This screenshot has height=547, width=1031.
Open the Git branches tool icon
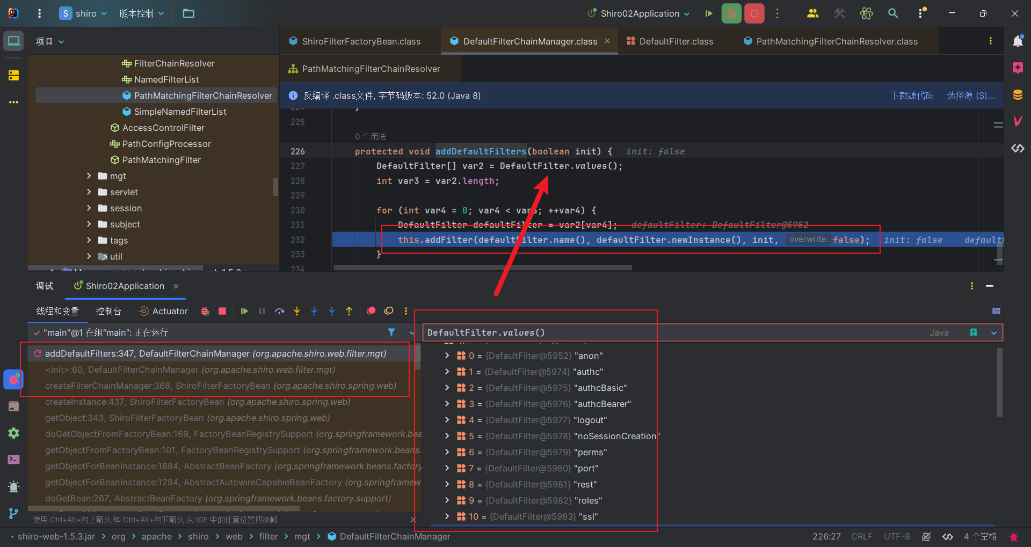13,513
